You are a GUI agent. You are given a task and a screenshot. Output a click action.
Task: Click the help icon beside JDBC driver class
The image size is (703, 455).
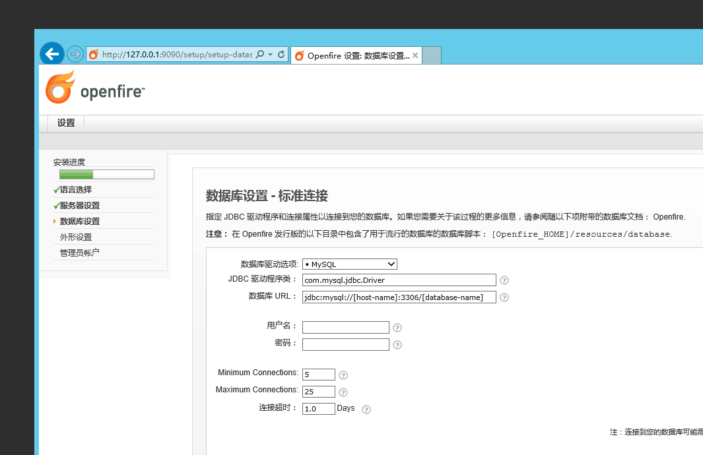[x=504, y=280]
